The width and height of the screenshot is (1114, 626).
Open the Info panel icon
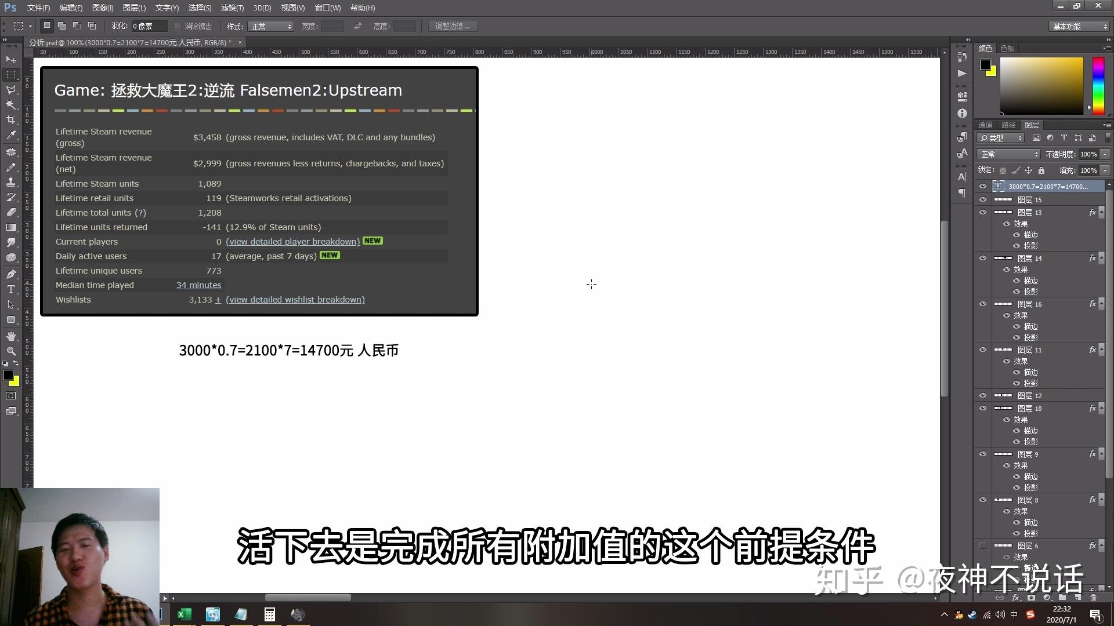(962, 114)
